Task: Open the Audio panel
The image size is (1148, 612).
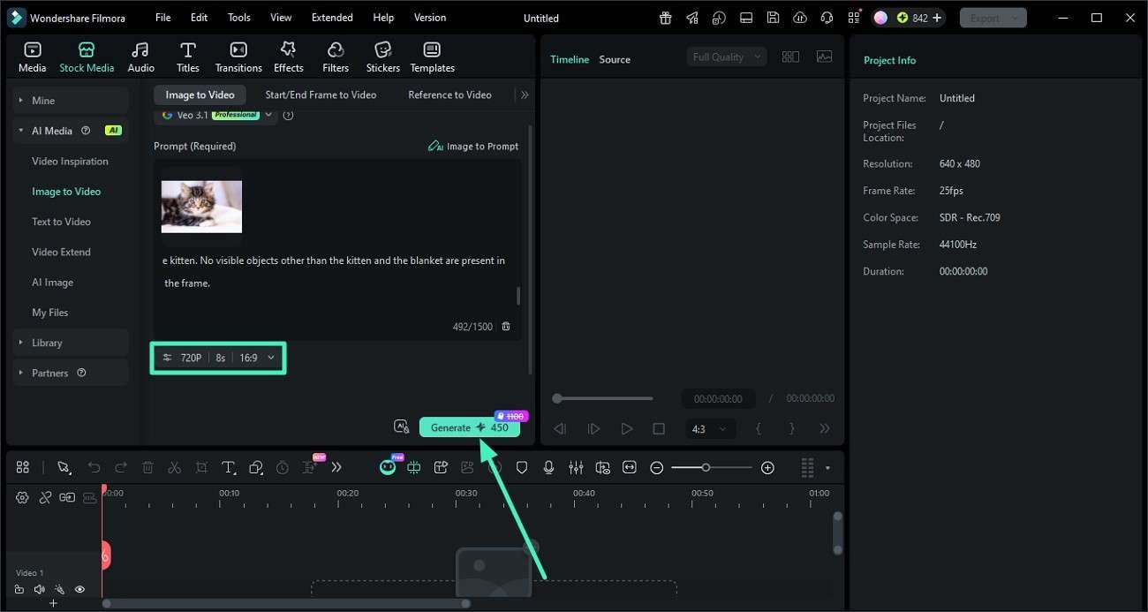Action: tap(140, 56)
